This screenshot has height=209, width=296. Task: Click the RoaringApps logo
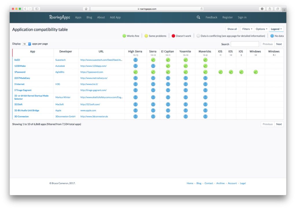click(x=60, y=17)
